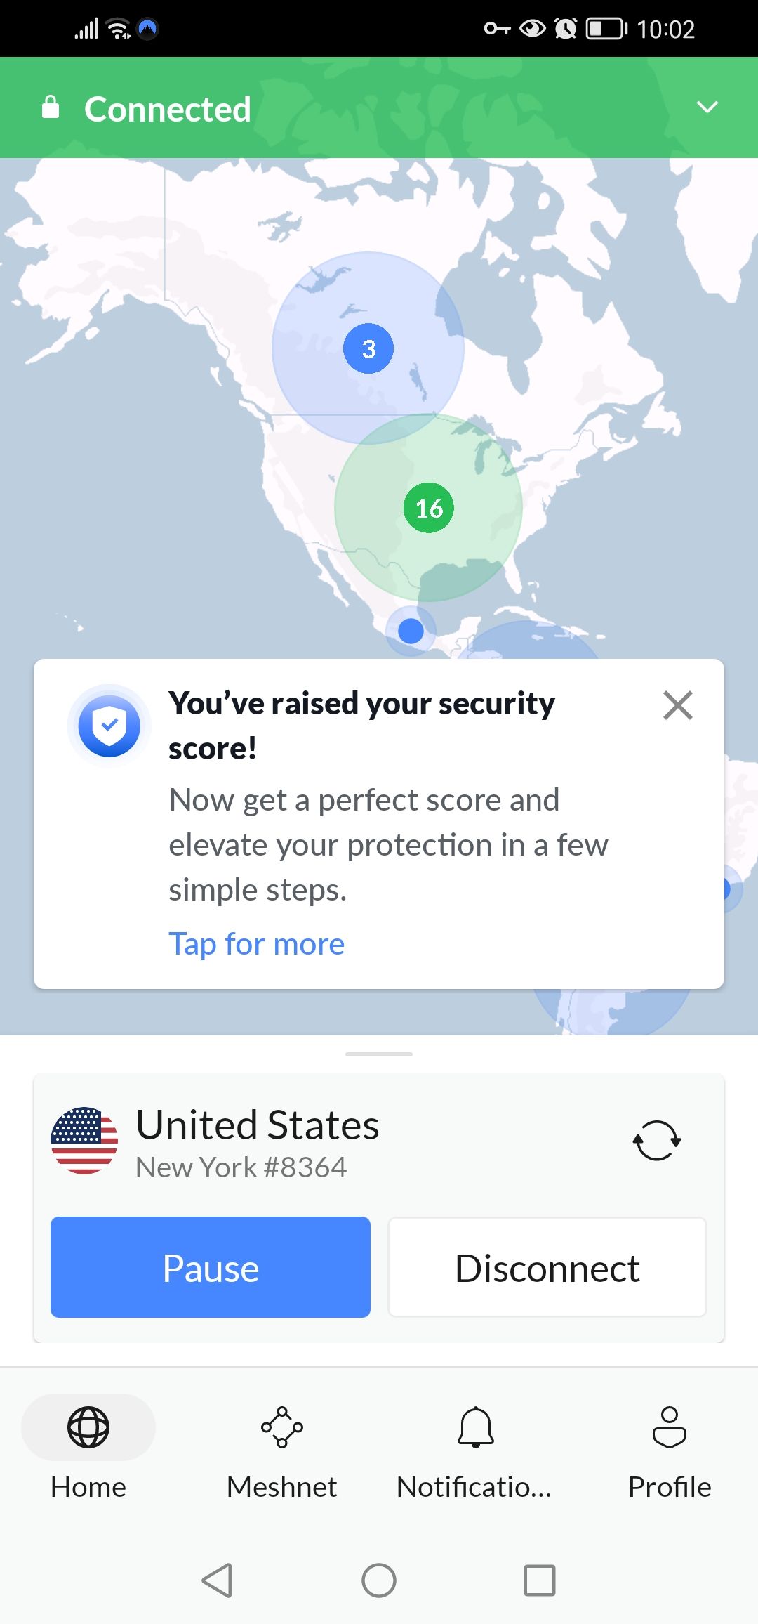
Task: Open the cluster of 16 servers on the map
Action: coord(430,507)
